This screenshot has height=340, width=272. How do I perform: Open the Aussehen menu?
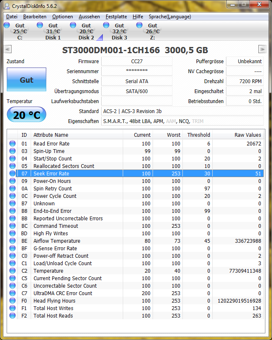pos(89,17)
